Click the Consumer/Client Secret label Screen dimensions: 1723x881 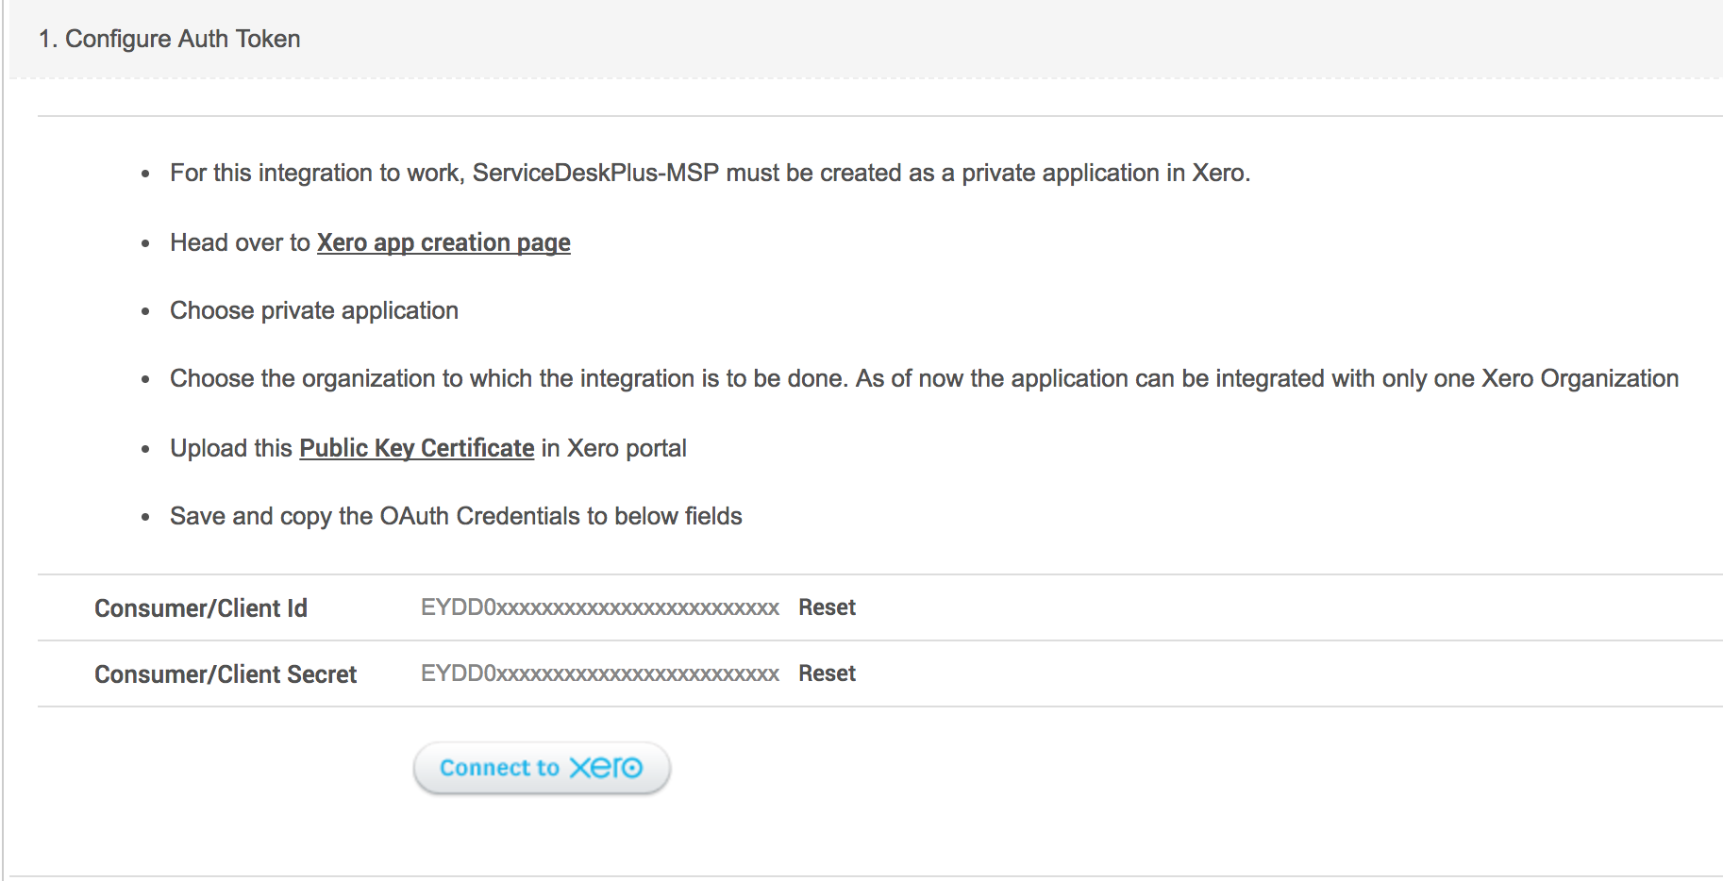(x=226, y=674)
